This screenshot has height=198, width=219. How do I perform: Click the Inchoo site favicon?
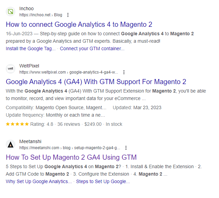coord(11,12)
